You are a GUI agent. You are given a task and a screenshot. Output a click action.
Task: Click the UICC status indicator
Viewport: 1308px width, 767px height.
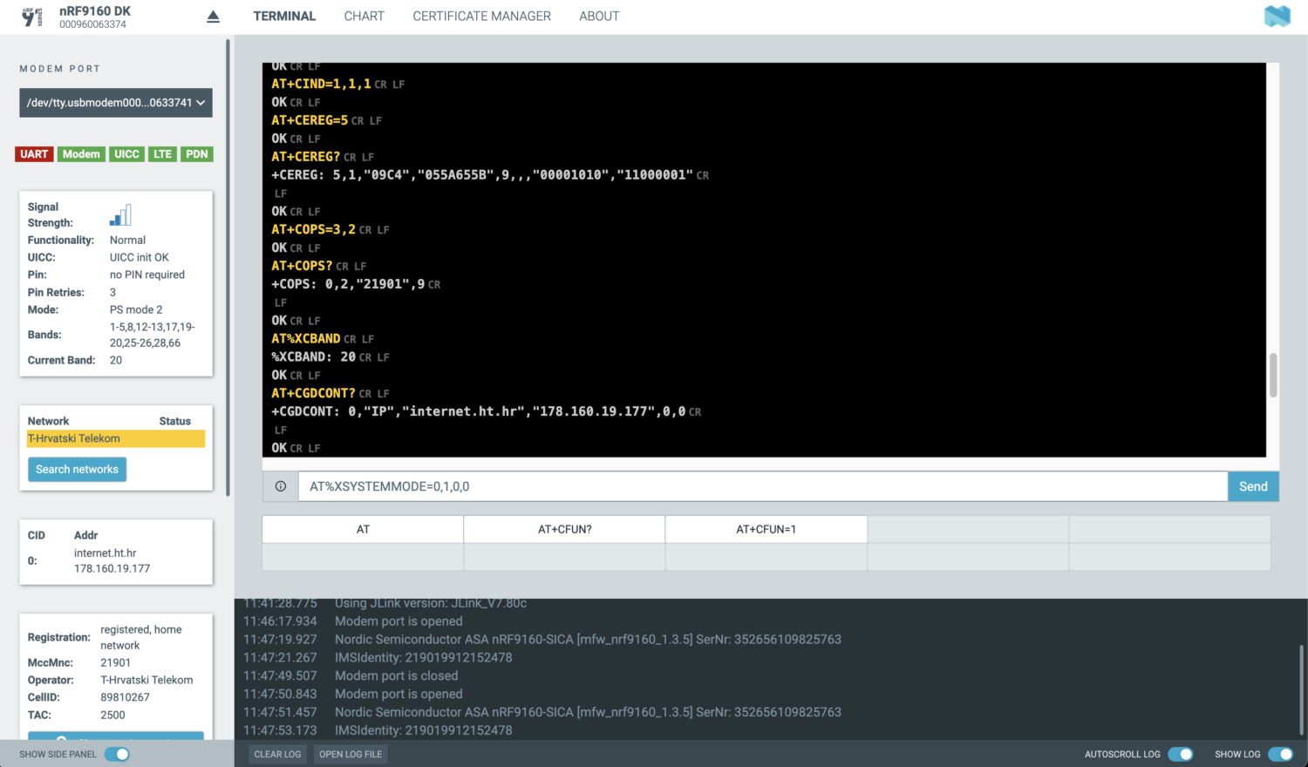point(126,153)
